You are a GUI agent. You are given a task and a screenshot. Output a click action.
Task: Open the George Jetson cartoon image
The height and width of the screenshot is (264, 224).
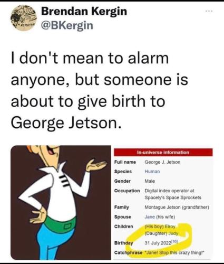[61, 202]
